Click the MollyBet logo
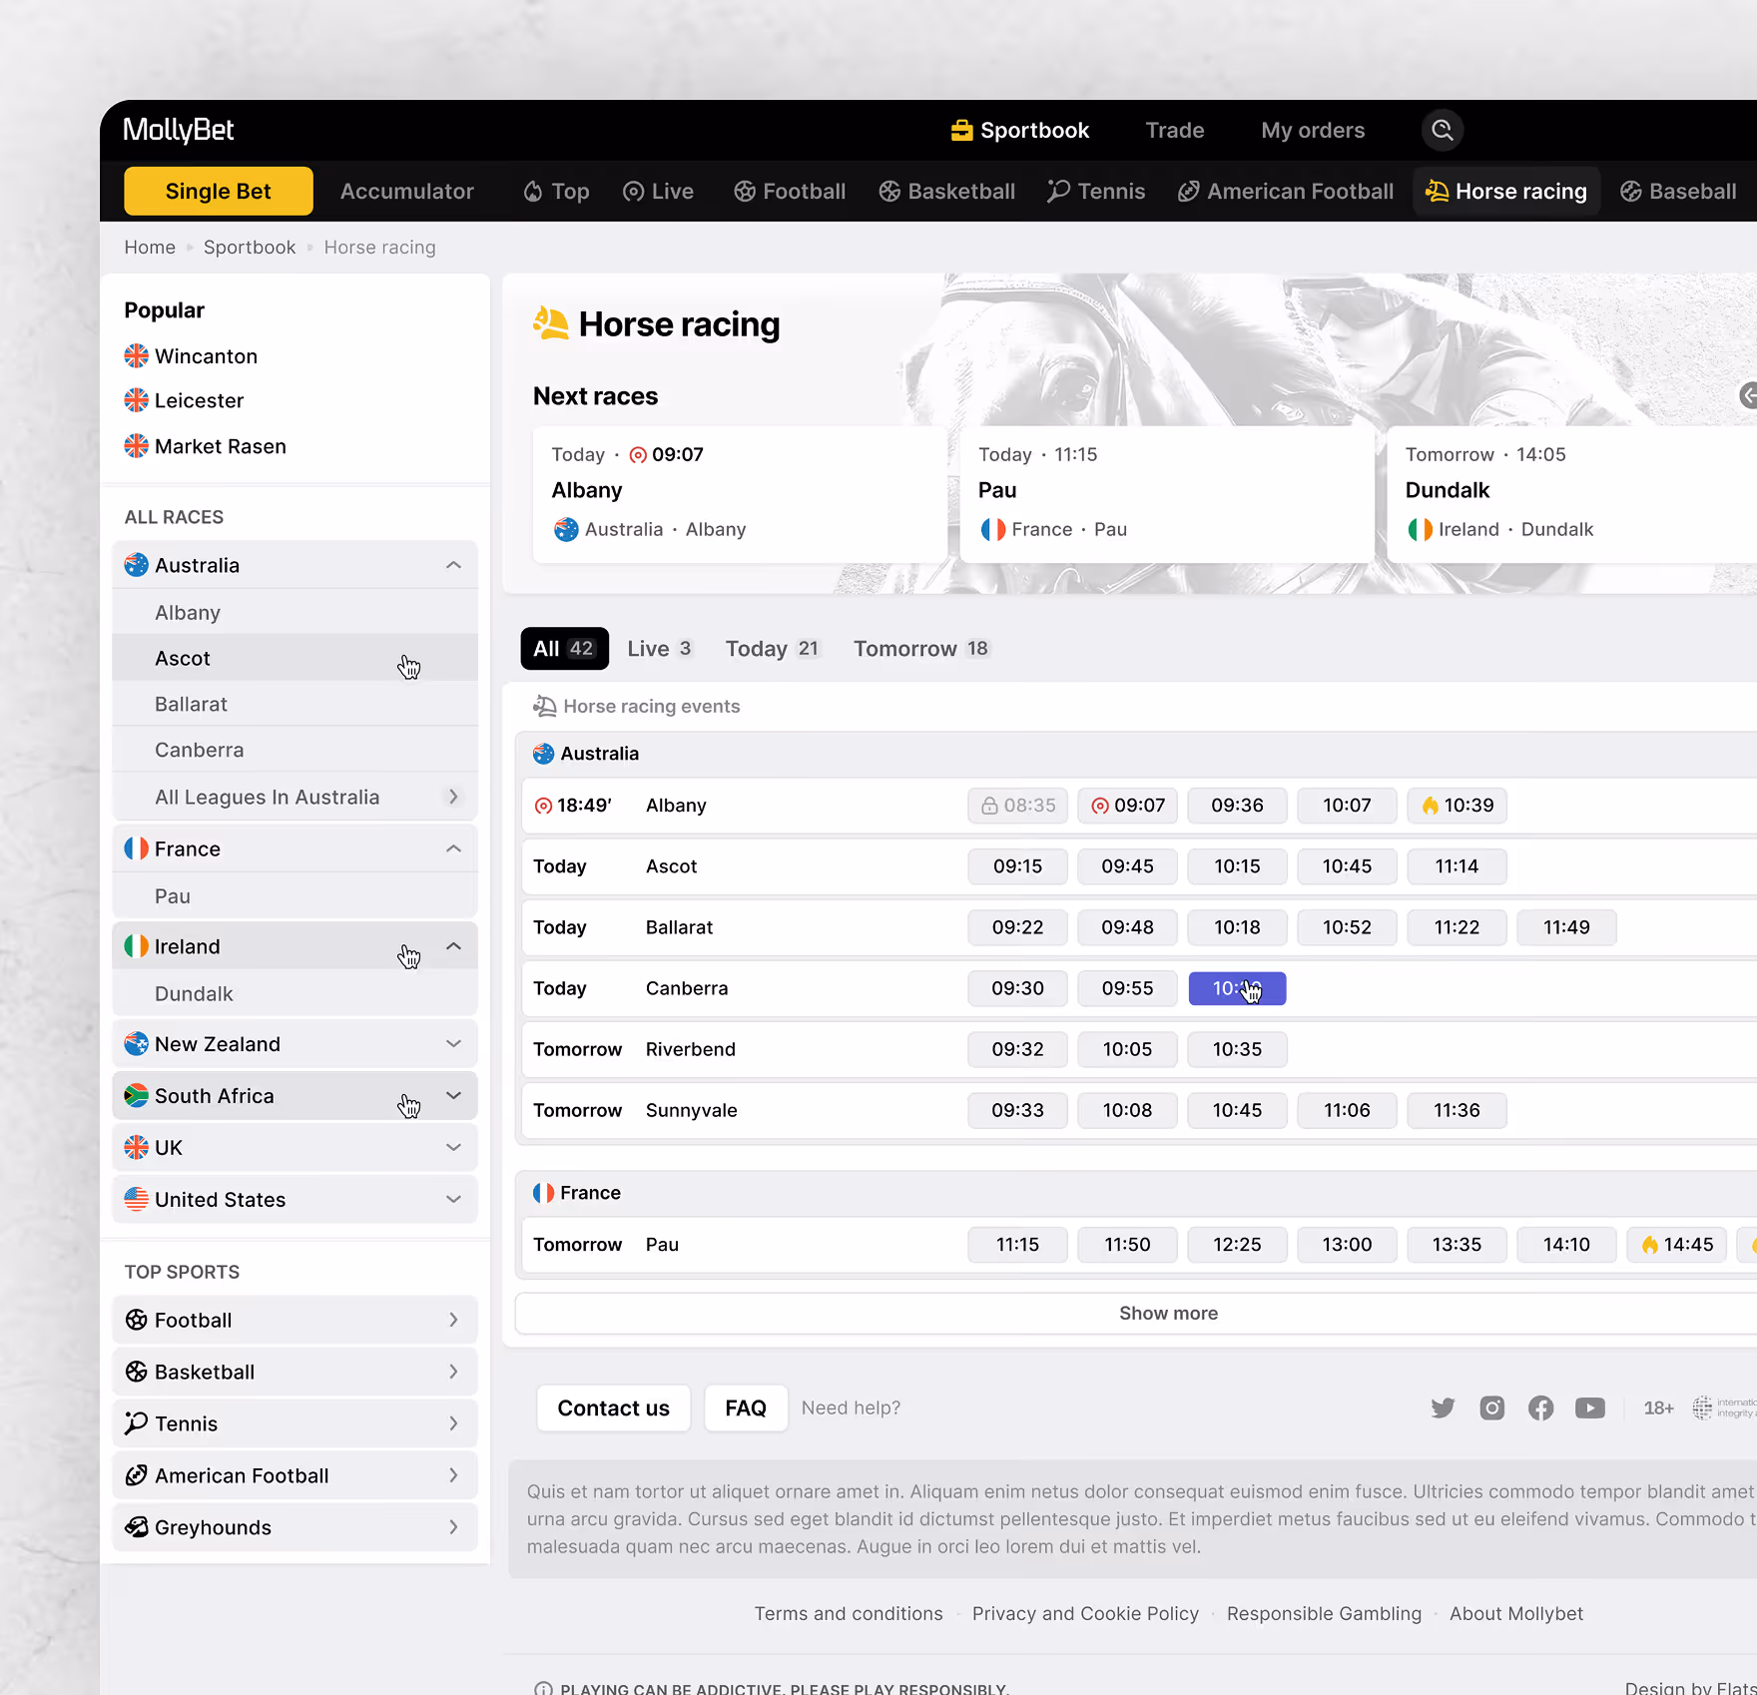The image size is (1757, 1695). (x=179, y=130)
